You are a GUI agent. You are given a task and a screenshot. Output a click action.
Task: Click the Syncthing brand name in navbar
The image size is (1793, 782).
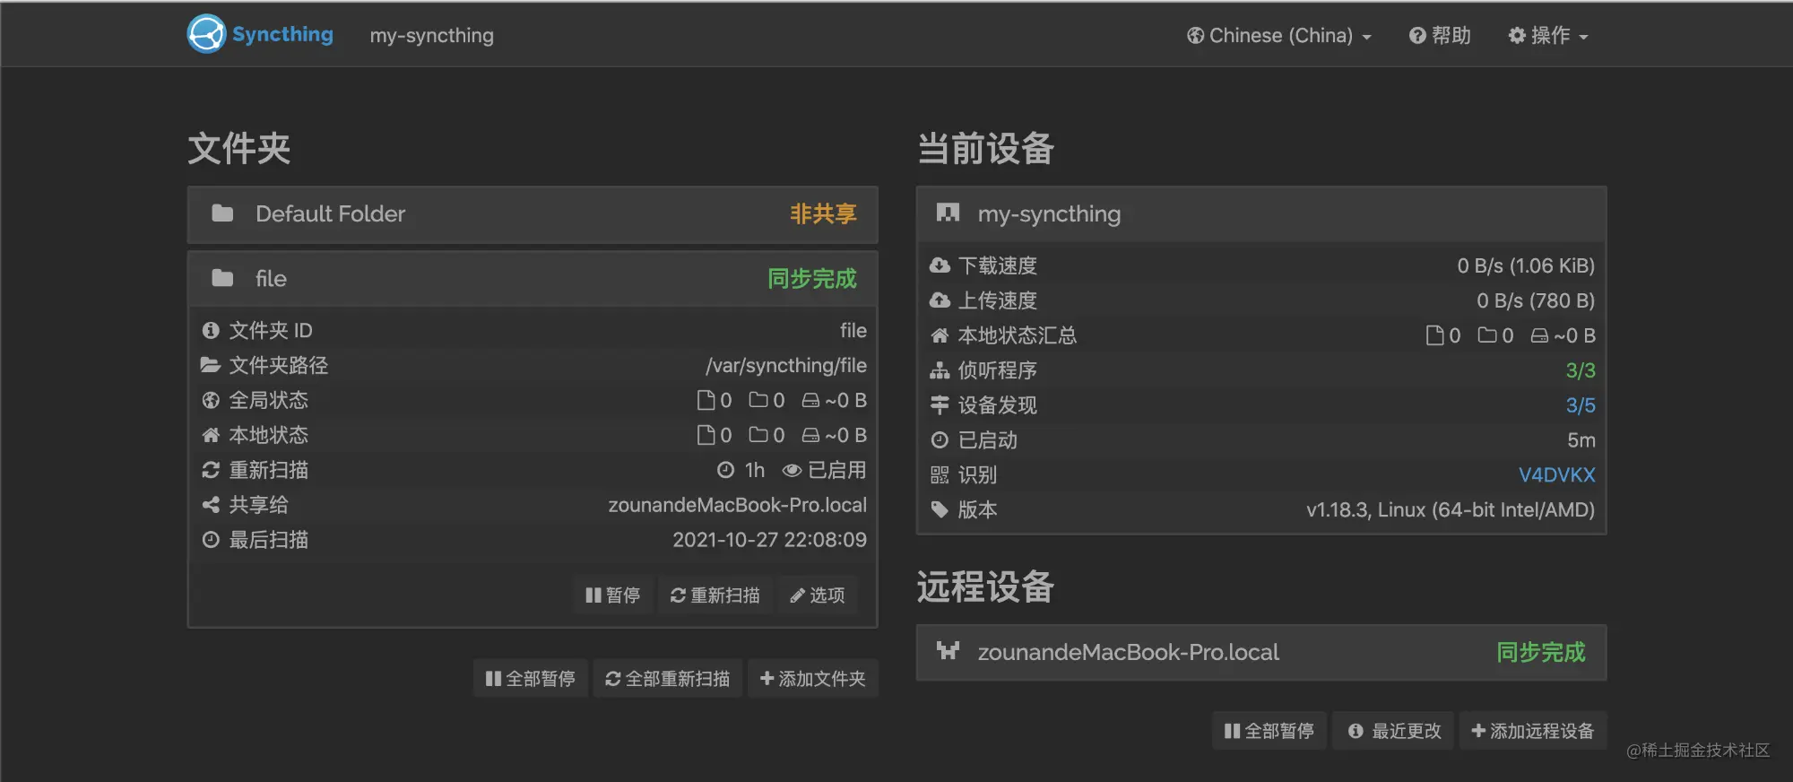[x=282, y=34]
